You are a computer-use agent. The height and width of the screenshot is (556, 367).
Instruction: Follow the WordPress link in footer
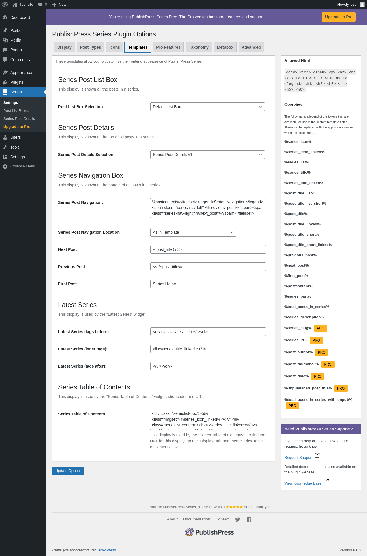click(107, 550)
